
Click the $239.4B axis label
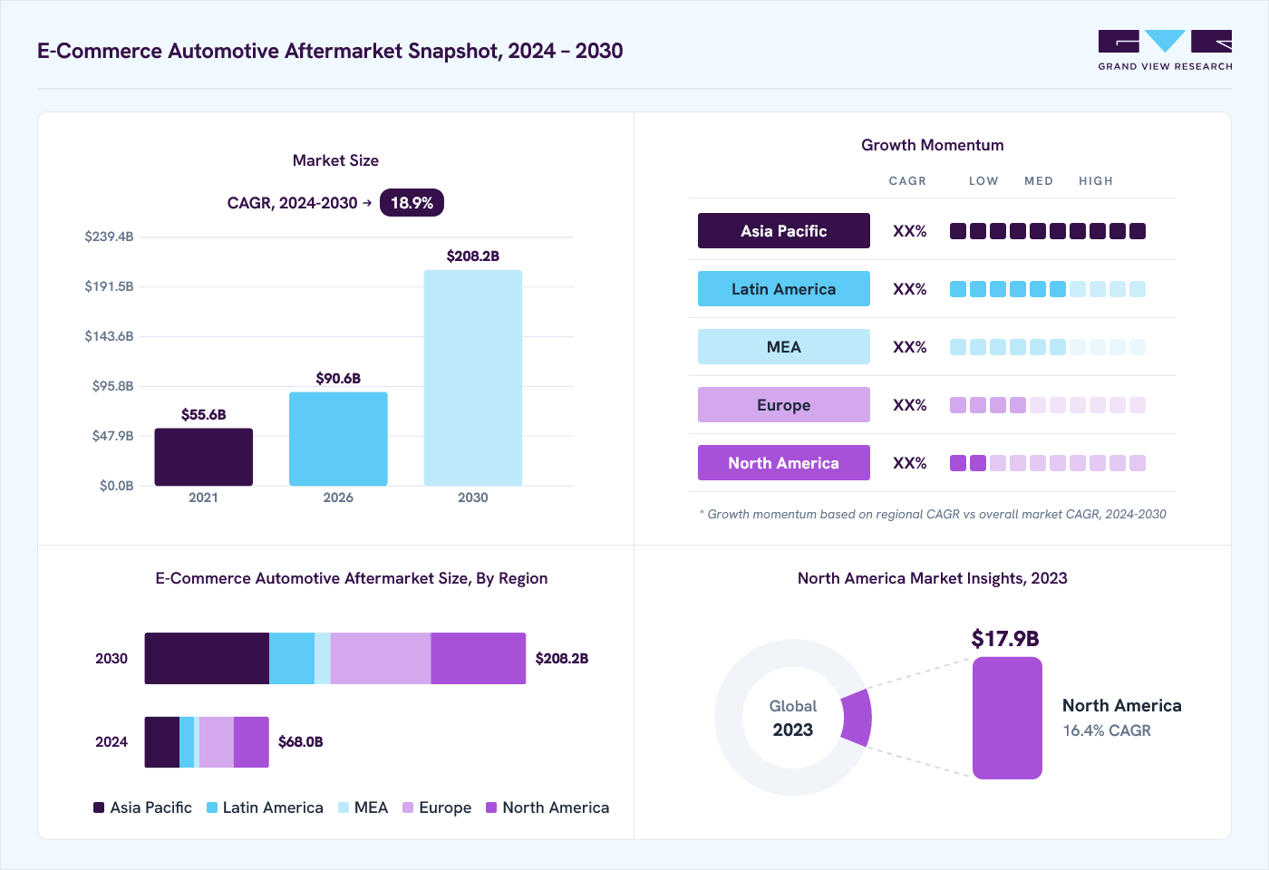point(109,237)
